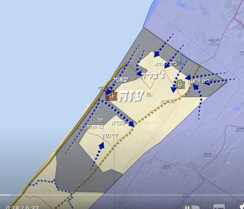244x209 pixels.
Task: Click the בית לאהיא map label
Action: (x=166, y=64)
